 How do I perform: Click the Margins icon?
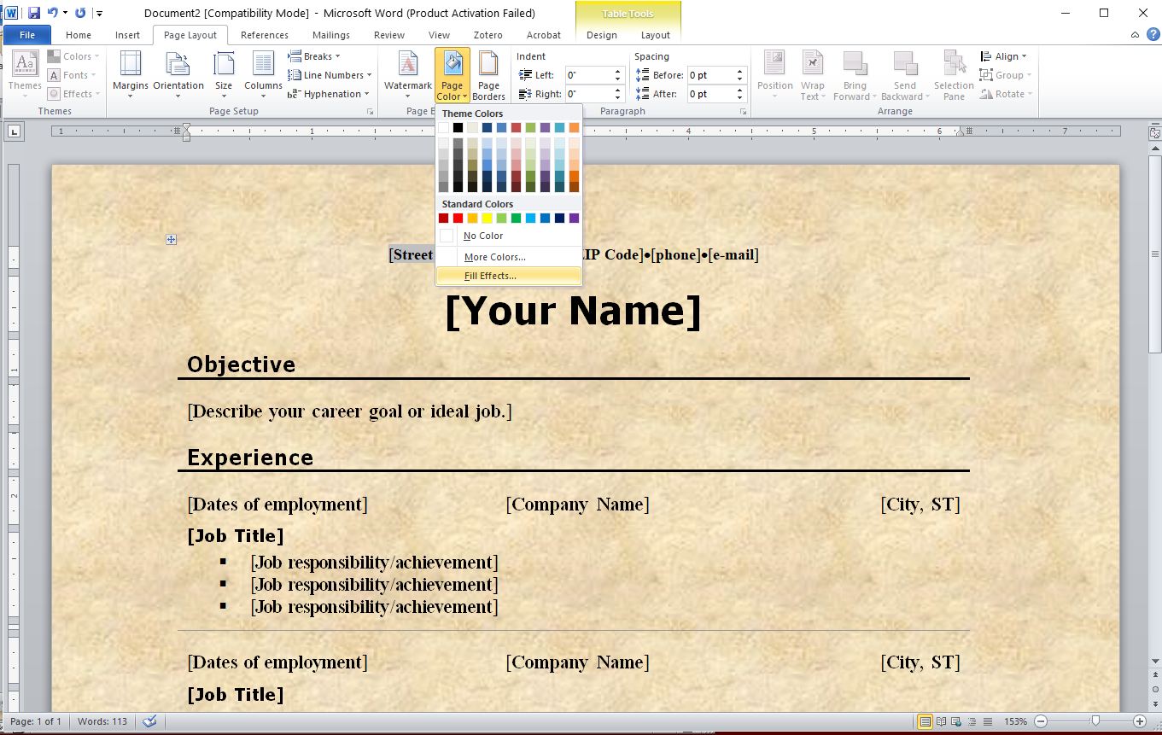click(131, 65)
